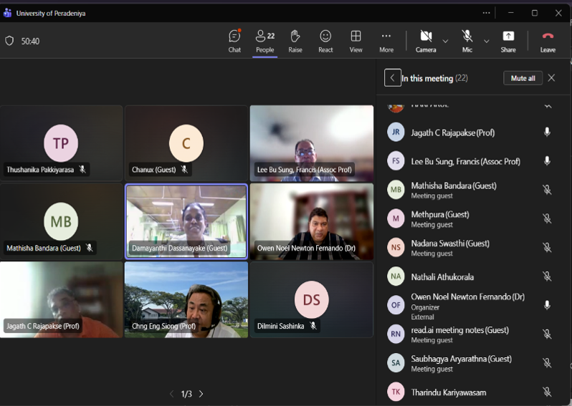This screenshot has width=572, height=406.
Task: Turn on the Camera
Action: [x=426, y=42]
